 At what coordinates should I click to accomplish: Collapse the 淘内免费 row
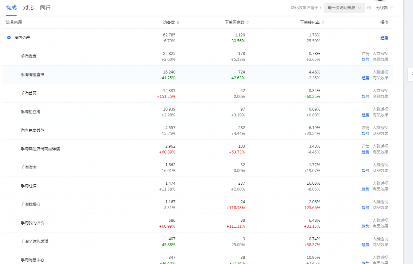9,38
